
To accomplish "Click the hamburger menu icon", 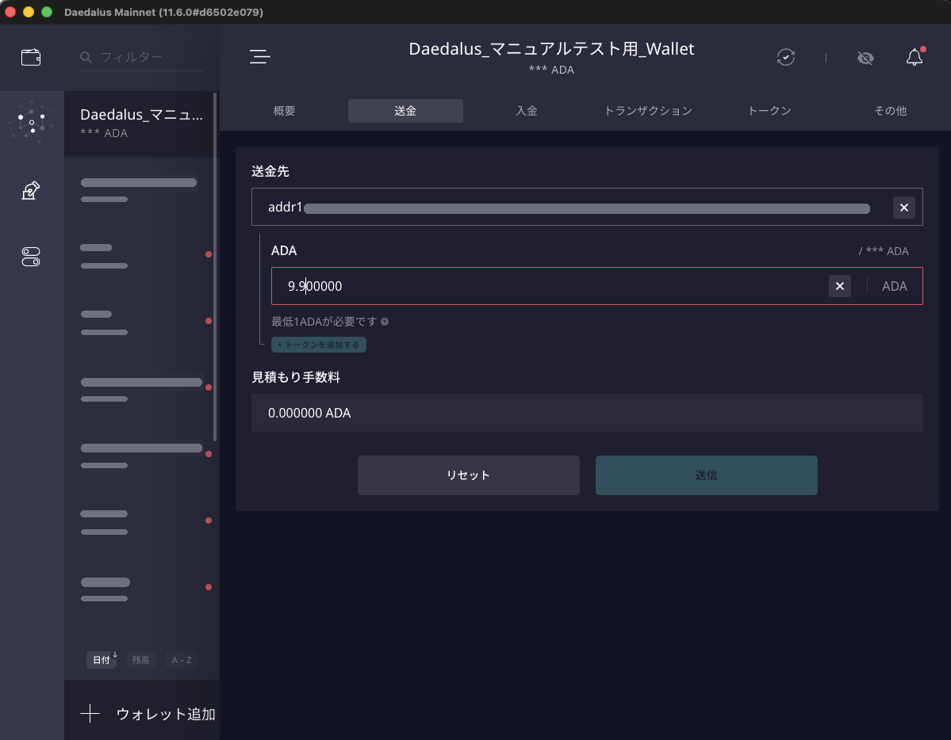I will (x=259, y=56).
